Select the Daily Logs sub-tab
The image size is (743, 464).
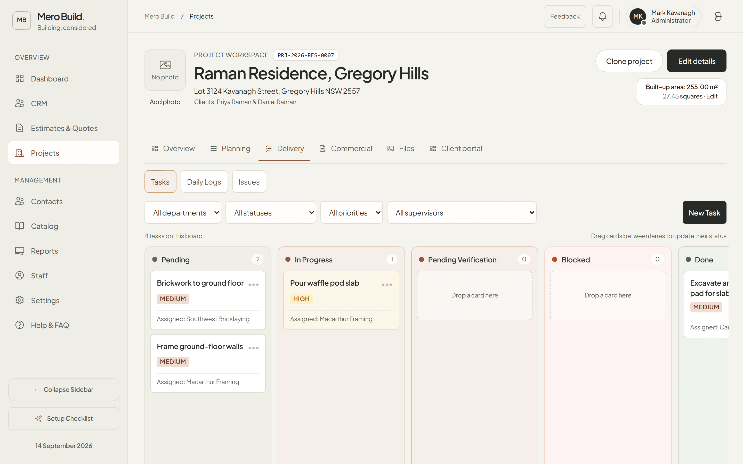point(204,182)
